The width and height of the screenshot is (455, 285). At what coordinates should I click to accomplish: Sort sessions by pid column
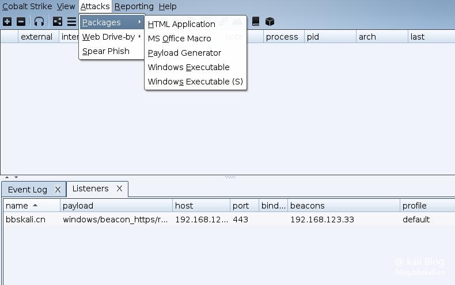tap(330, 37)
